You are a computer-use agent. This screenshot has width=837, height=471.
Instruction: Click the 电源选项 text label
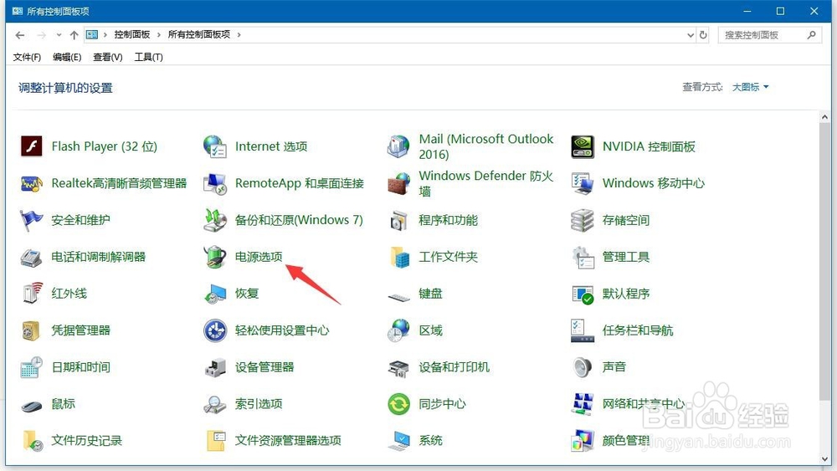point(259,257)
